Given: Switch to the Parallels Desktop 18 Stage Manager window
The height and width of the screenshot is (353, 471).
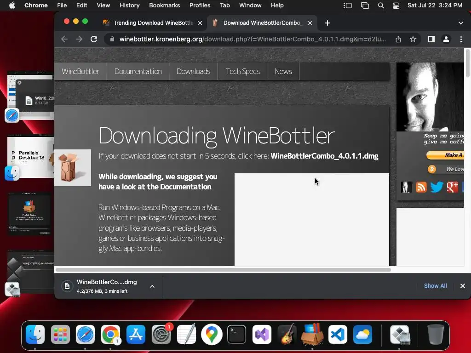Looking at the screenshot, I should click(31, 156).
